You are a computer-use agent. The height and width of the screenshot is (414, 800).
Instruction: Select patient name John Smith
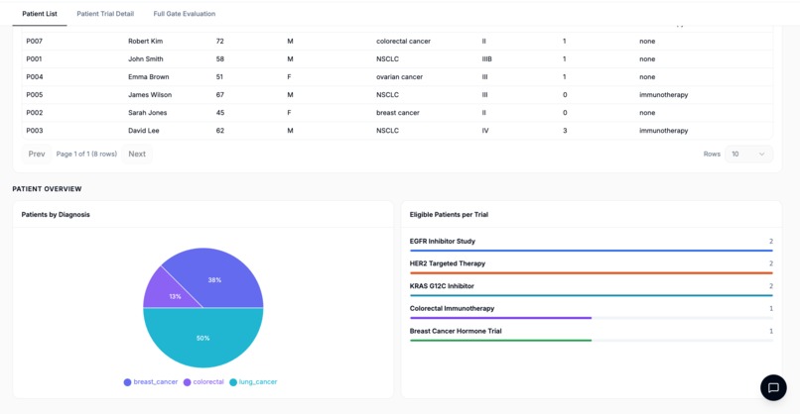145,59
